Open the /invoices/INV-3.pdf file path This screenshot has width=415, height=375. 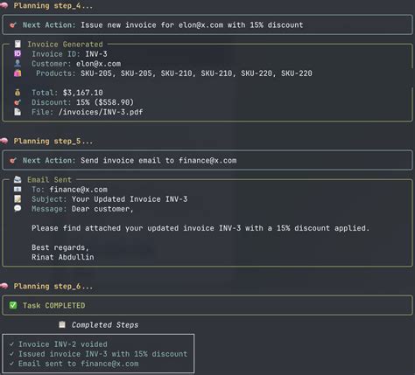click(x=101, y=112)
